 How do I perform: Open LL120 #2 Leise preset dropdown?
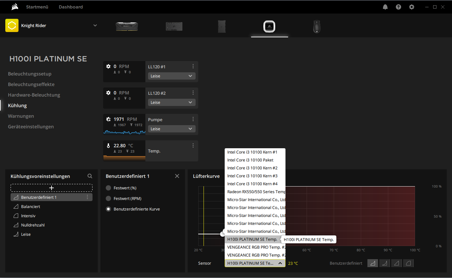172,102
